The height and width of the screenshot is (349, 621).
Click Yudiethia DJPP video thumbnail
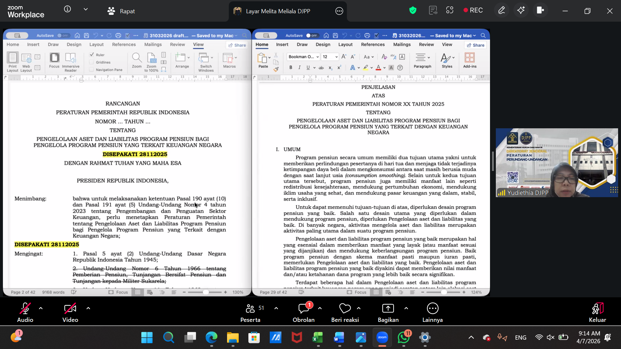click(x=557, y=163)
